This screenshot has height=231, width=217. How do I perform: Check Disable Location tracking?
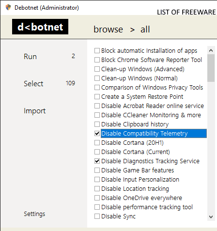[97, 188]
